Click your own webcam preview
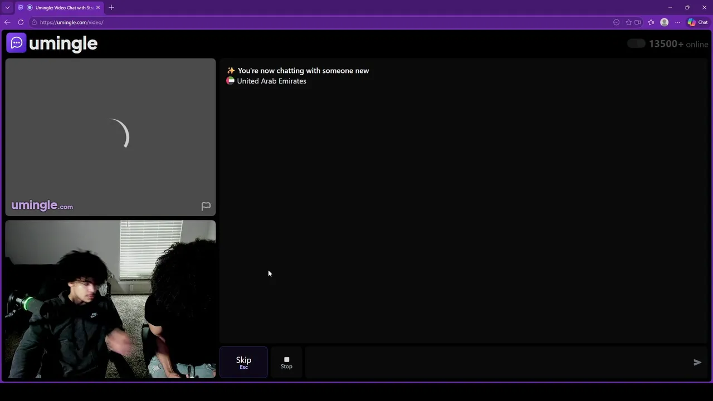 110,299
